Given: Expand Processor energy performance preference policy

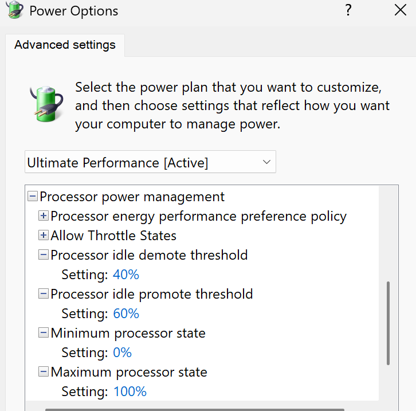Looking at the screenshot, I should [x=44, y=217].
